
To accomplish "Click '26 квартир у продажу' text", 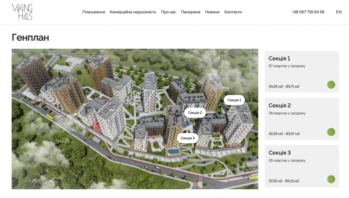I will pyautogui.click(x=287, y=160).
